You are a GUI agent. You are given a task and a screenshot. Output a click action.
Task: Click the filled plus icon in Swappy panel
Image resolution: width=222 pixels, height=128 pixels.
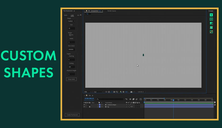tap(211, 15)
